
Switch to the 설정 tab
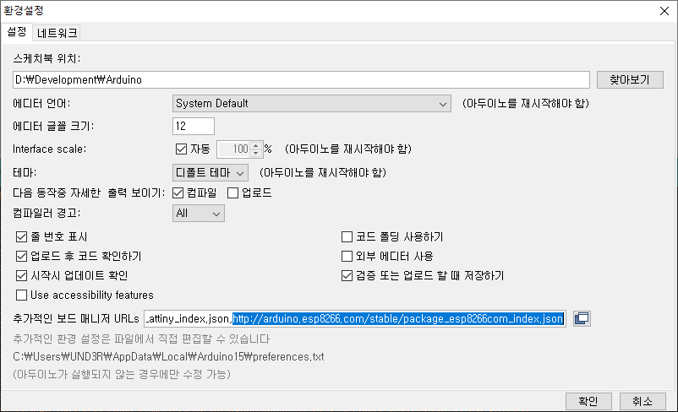[x=16, y=32]
